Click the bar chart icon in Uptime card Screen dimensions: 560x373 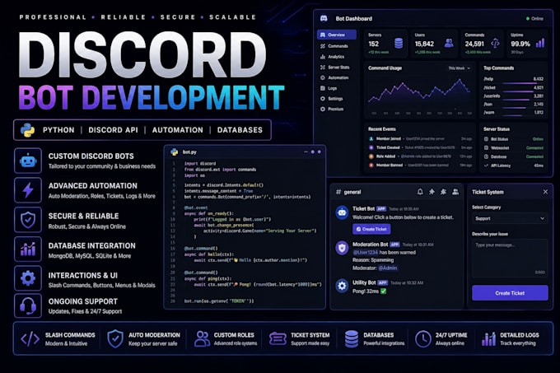(x=540, y=43)
